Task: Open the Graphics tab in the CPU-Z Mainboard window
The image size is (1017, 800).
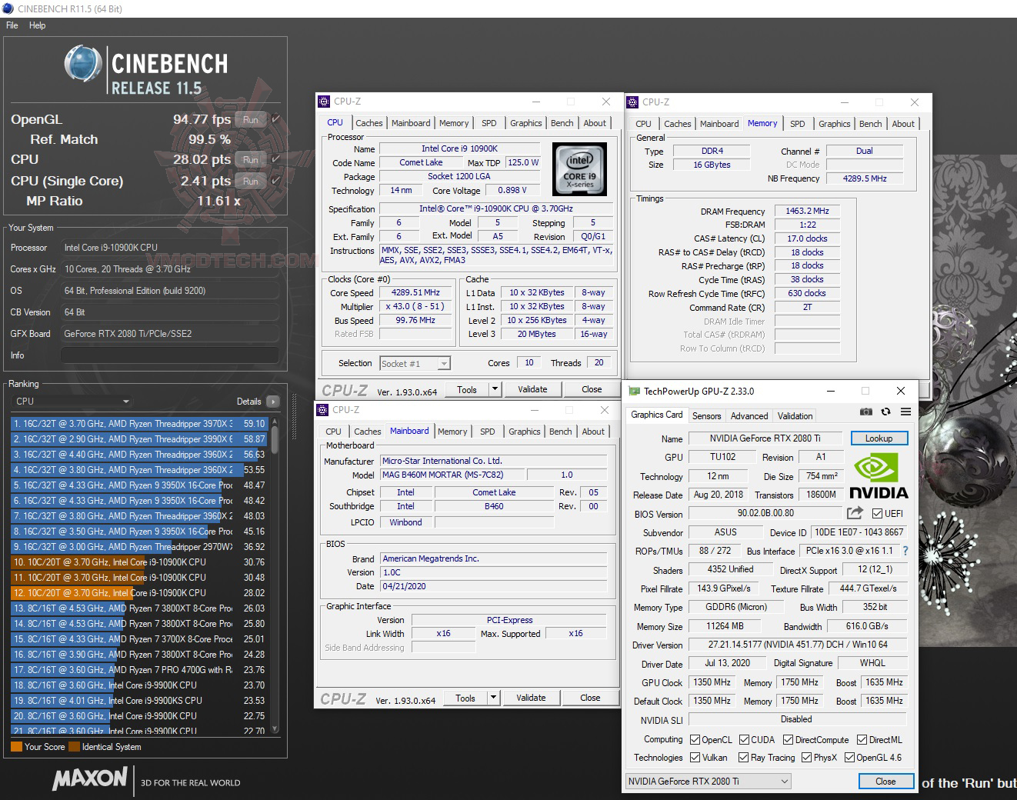Action: coord(525,432)
